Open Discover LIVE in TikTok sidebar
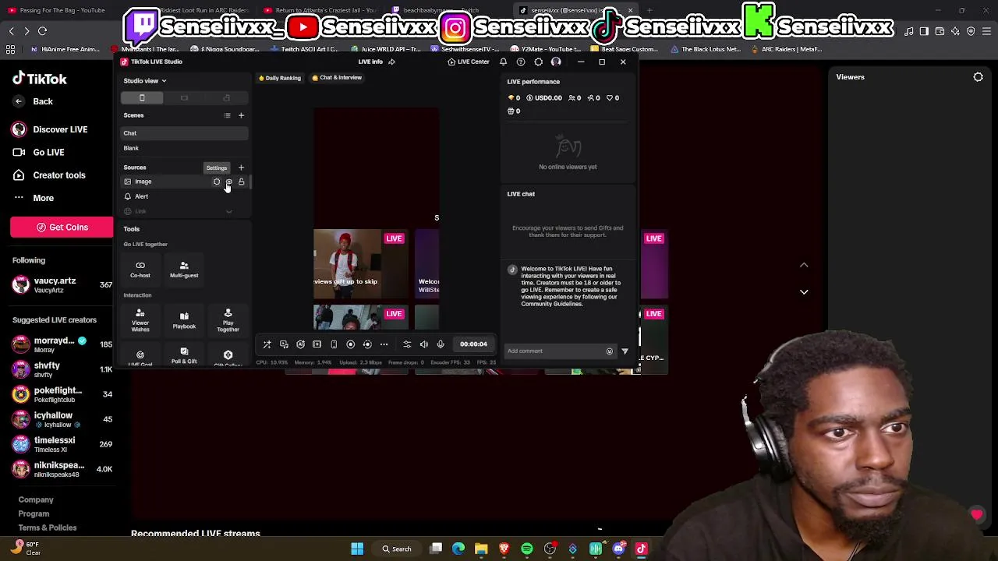 (x=50, y=129)
